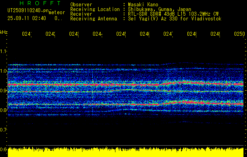This screenshot has height=157, width=247.
Task: Click the 0.8 frequency axis label
Action: pos(3,110)
